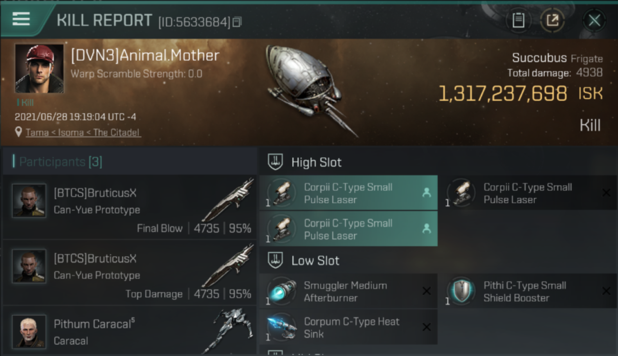Select the Pithi C-Type Small Shield Booster
Viewport: 618px width, 356px height.
tap(531, 291)
